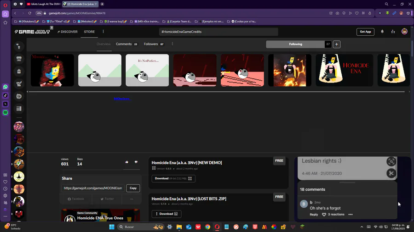
Task: Open Spotify in the Opera sidebar
Action: tap(5, 113)
